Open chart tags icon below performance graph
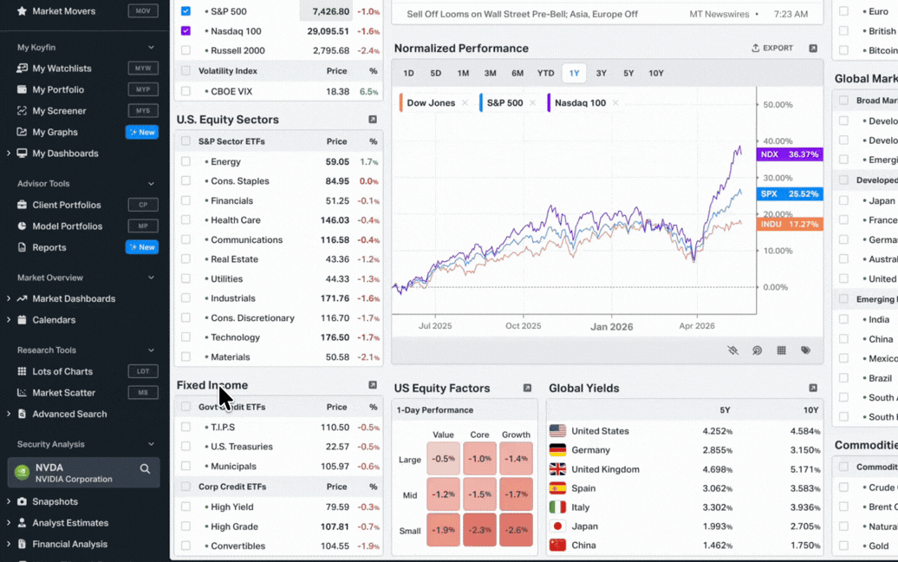The width and height of the screenshot is (898, 562). click(x=805, y=350)
